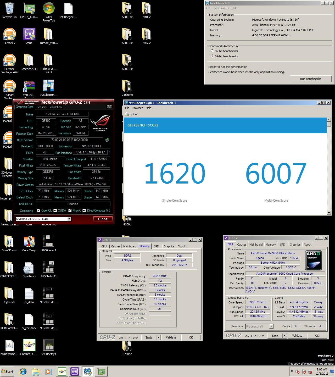This screenshot has height=377, width=335.
Task: Click the GPU Name field NVIDIA GeForce GTX 480
Action: (62, 114)
